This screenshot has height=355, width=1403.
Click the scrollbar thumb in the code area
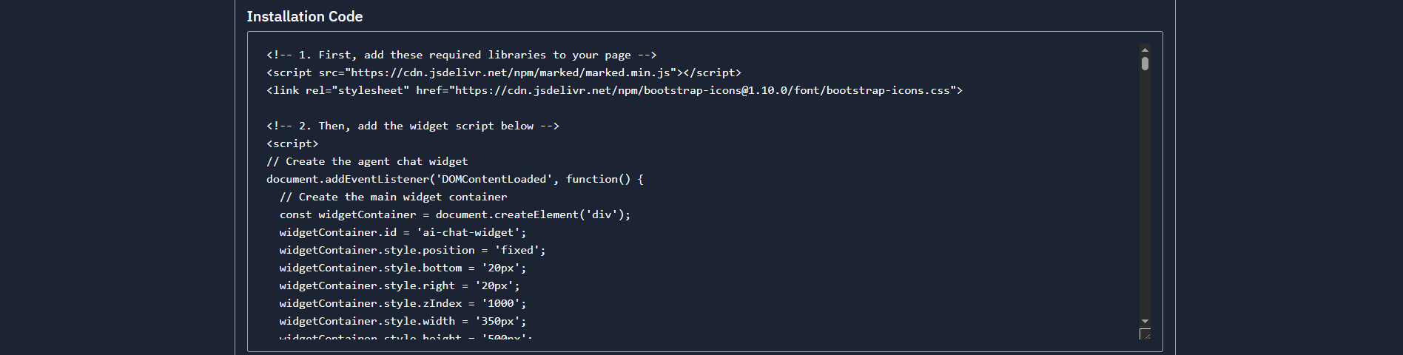1145,64
